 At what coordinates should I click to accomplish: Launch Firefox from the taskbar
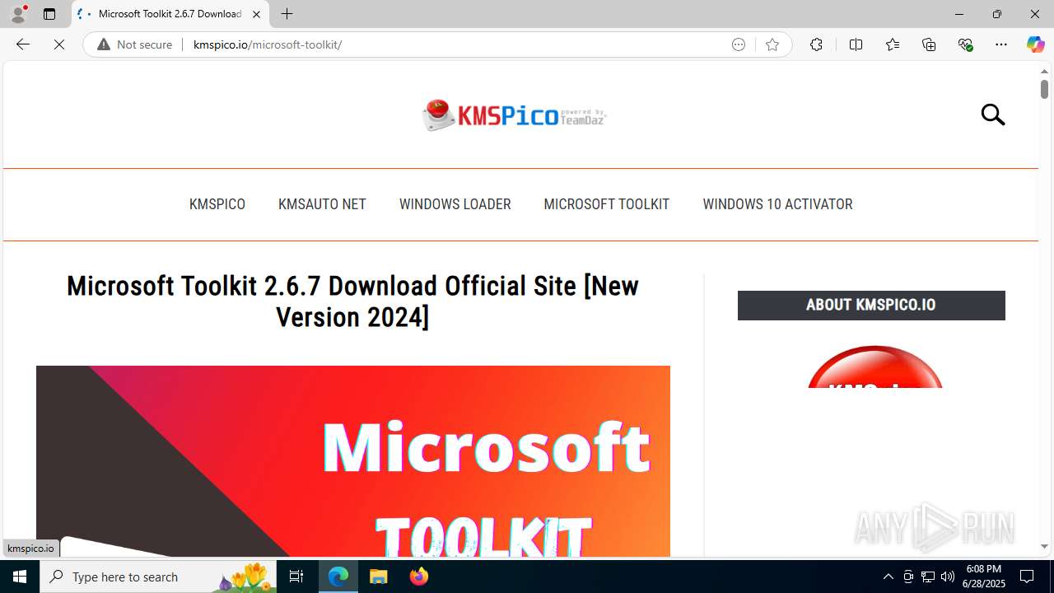(419, 577)
